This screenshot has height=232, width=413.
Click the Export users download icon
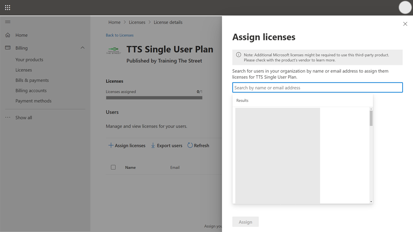point(153,145)
